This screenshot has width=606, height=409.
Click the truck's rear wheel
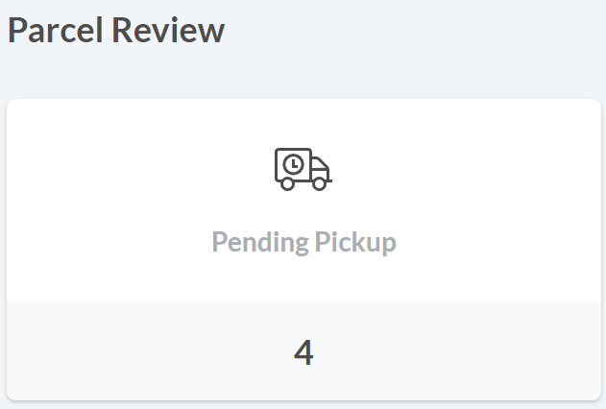pyautogui.click(x=287, y=184)
